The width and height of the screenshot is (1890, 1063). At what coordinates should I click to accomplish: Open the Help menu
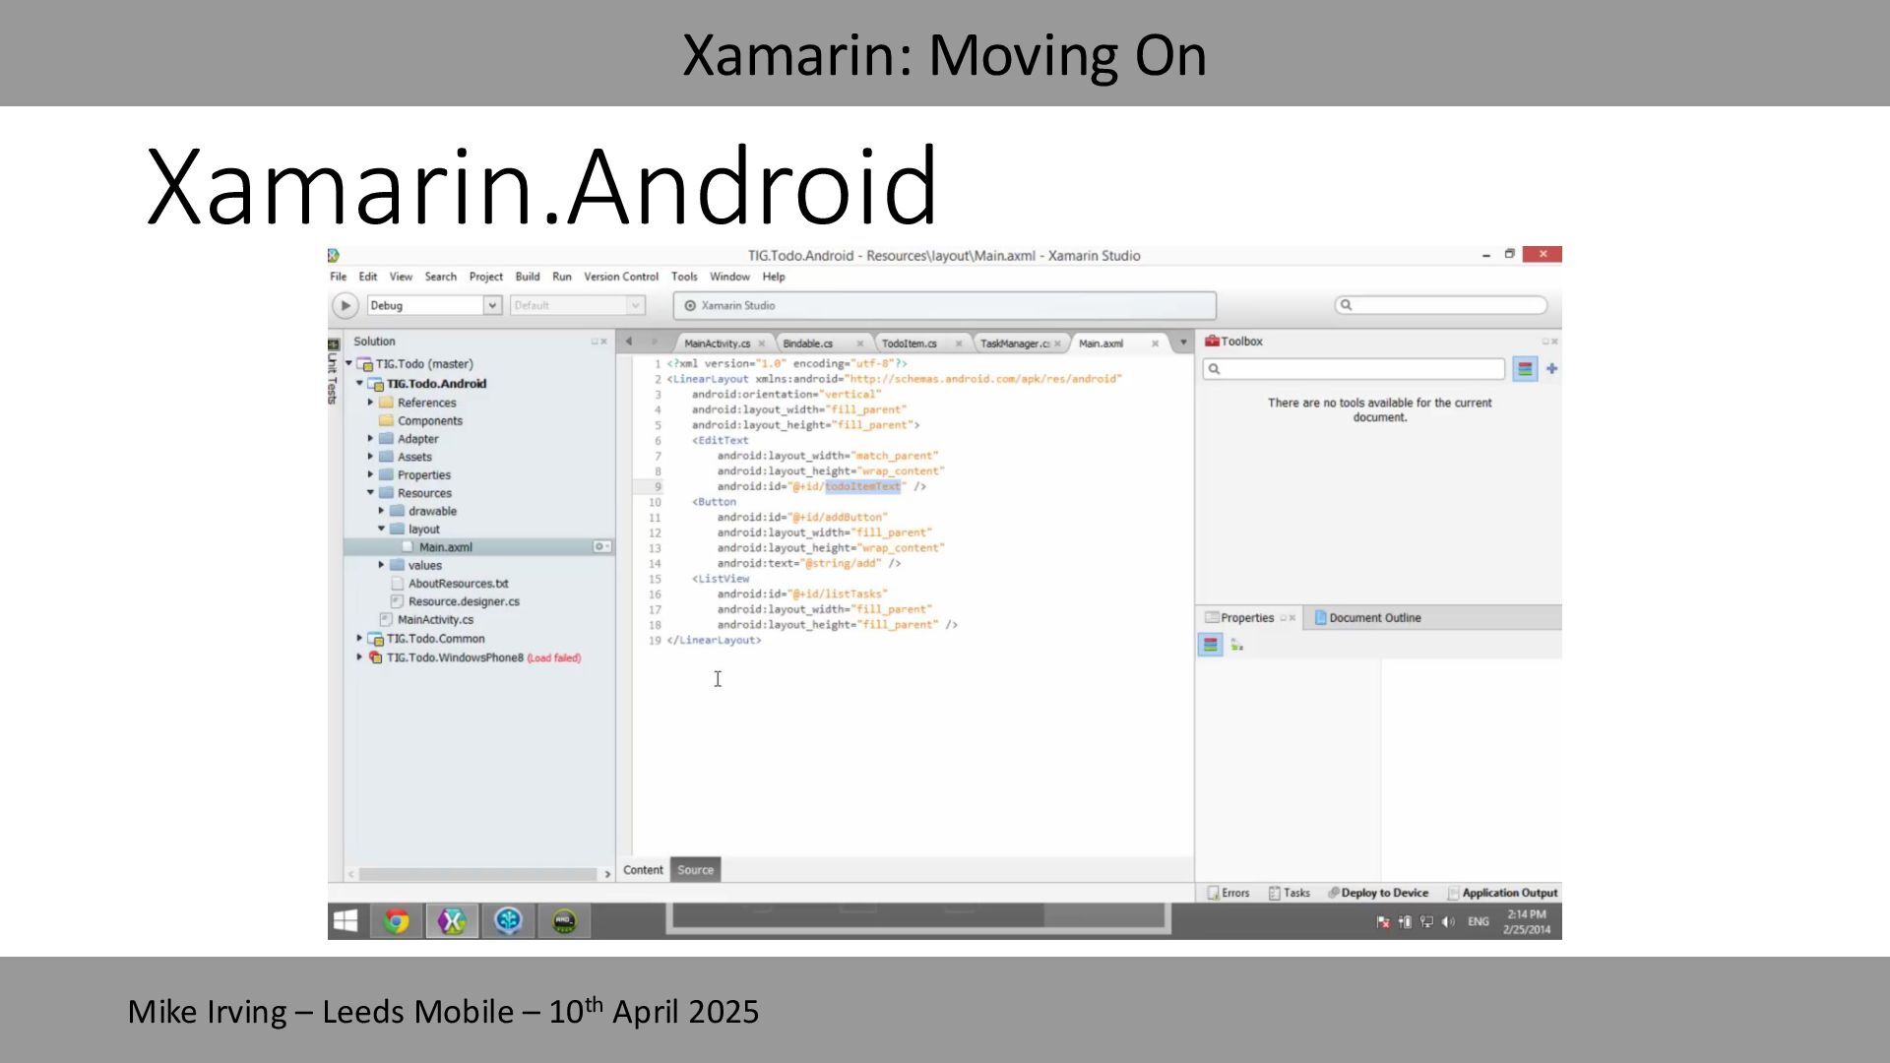[774, 278]
